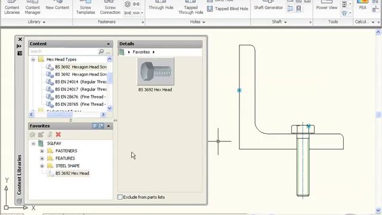Expand the FEATURES favorites folder
Screen dimensions: 382x215
(42, 158)
